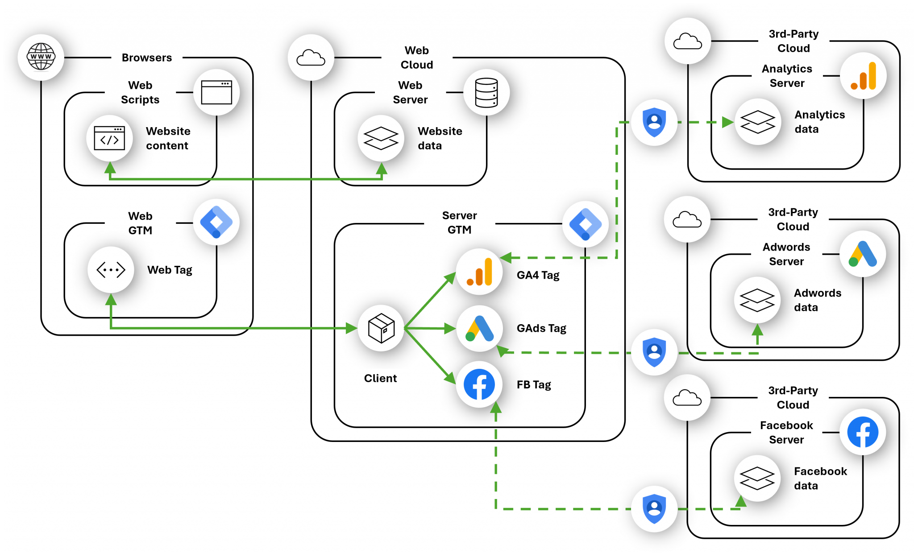The height and width of the screenshot is (553, 914).
Task: Click the Web Server database icon
Action: pyautogui.click(x=486, y=92)
